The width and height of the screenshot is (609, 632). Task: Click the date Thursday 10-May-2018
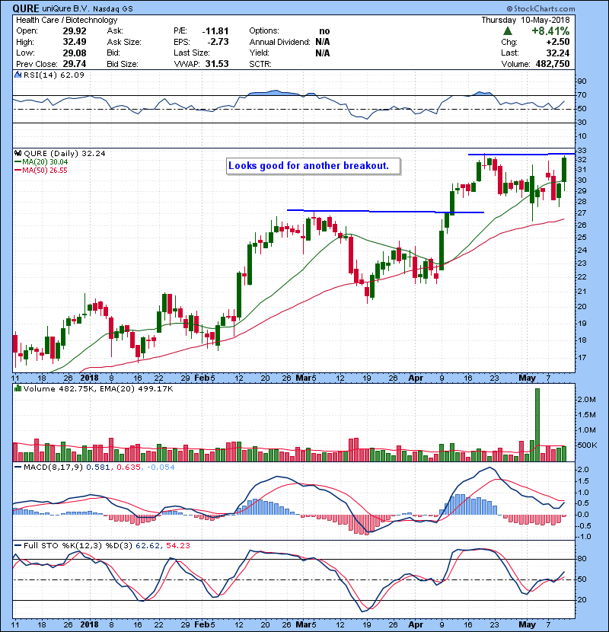(x=525, y=20)
